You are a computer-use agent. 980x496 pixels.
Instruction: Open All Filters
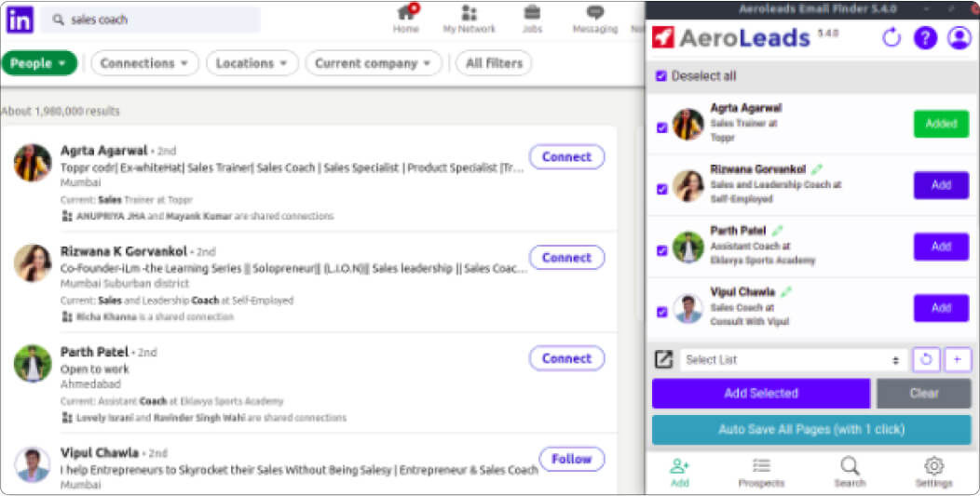point(494,63)
